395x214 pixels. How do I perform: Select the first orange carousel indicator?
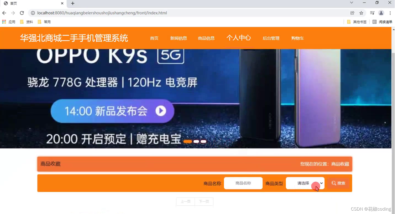(x=188, y=141)
